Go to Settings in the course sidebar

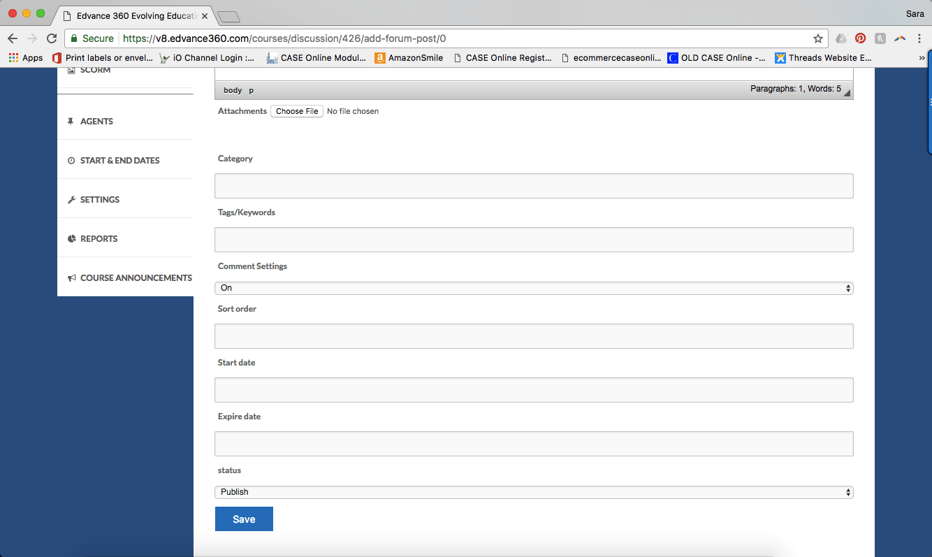pos(99,199)
